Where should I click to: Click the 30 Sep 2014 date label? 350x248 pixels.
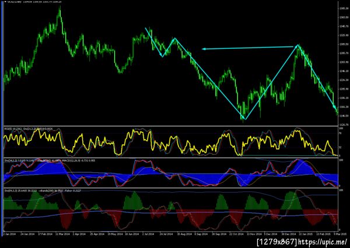(219, 234)
